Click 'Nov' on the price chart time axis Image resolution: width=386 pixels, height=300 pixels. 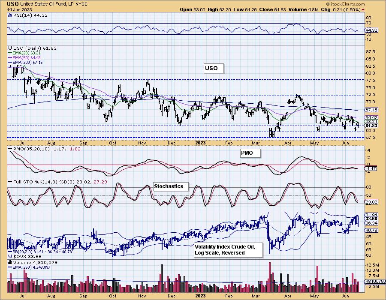click(142, 143)
